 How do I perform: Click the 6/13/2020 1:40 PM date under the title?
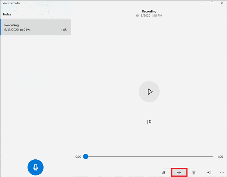(x=149, y=15)
